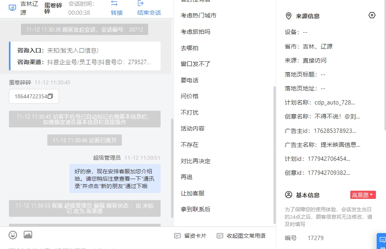Collapse quick phrases via 收起图文常用语
The height and width of the screenshot is (249, 386).
tap(241, 236)
